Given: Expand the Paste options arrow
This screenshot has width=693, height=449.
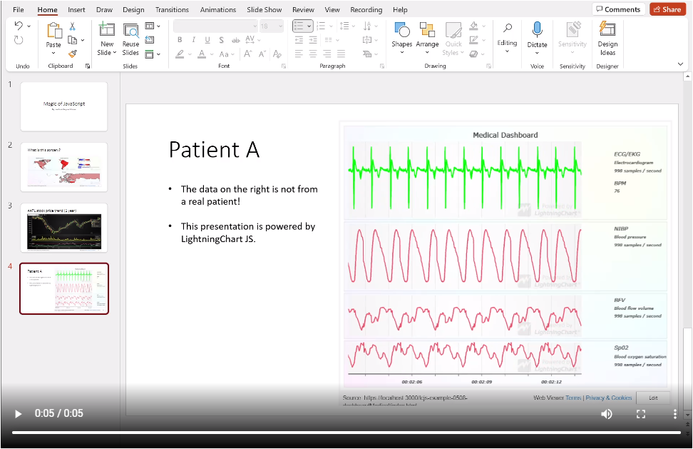Looking at the screenshot, I should (x=53, y=53).
